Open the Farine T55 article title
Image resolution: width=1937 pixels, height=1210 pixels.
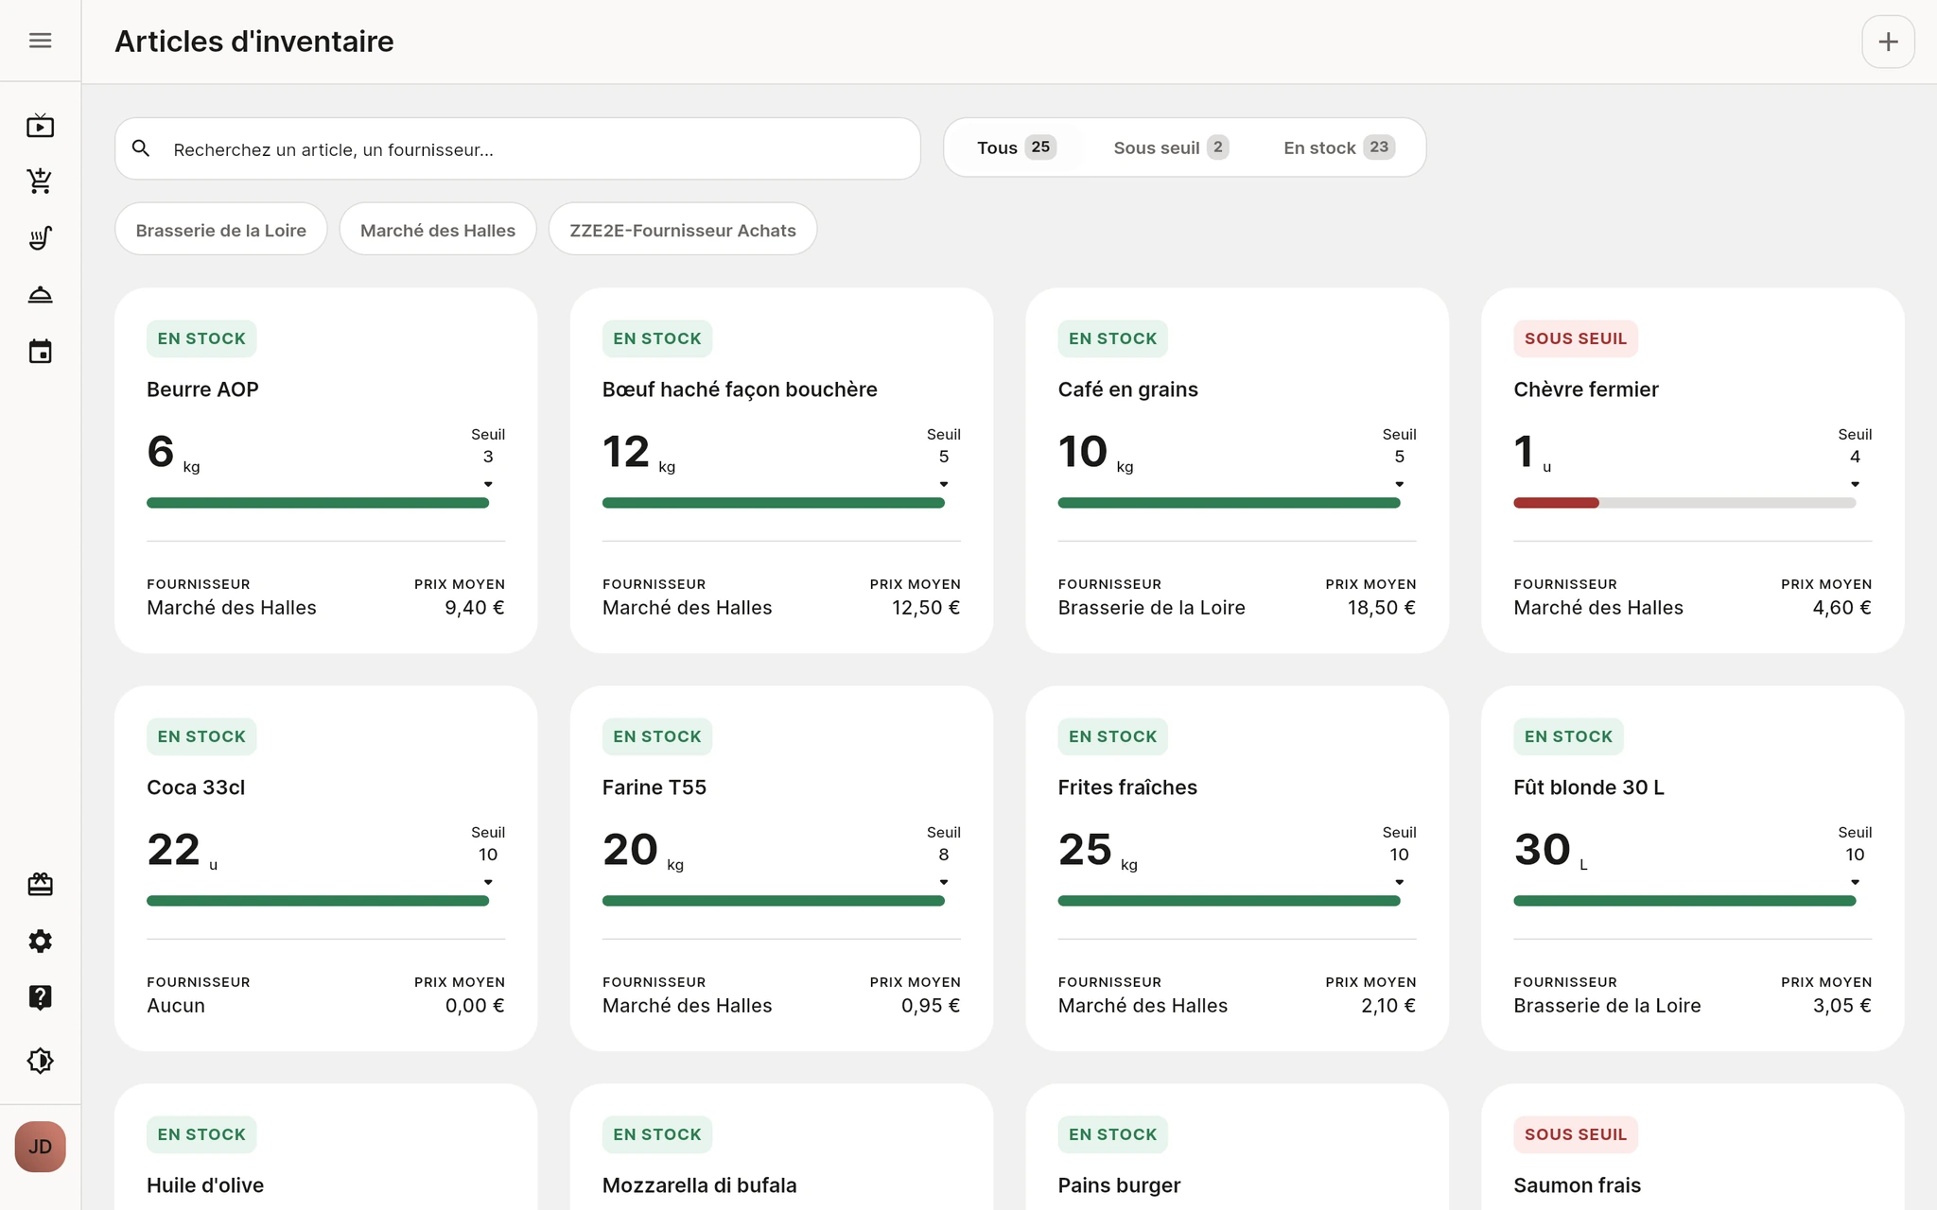click(654, 787)
